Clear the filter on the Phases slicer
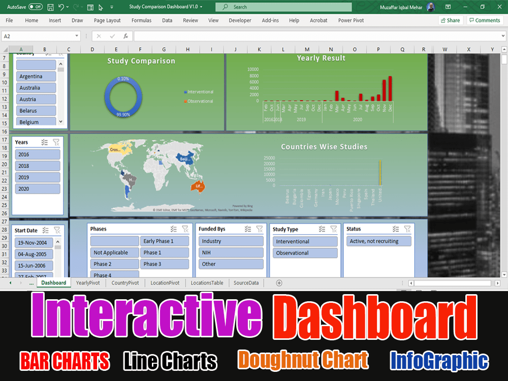The width and height of the screenshot is (508, 381). (185, 228)
